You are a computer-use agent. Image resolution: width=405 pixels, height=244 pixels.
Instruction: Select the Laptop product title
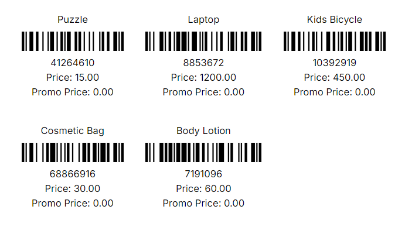pos(203,20)
